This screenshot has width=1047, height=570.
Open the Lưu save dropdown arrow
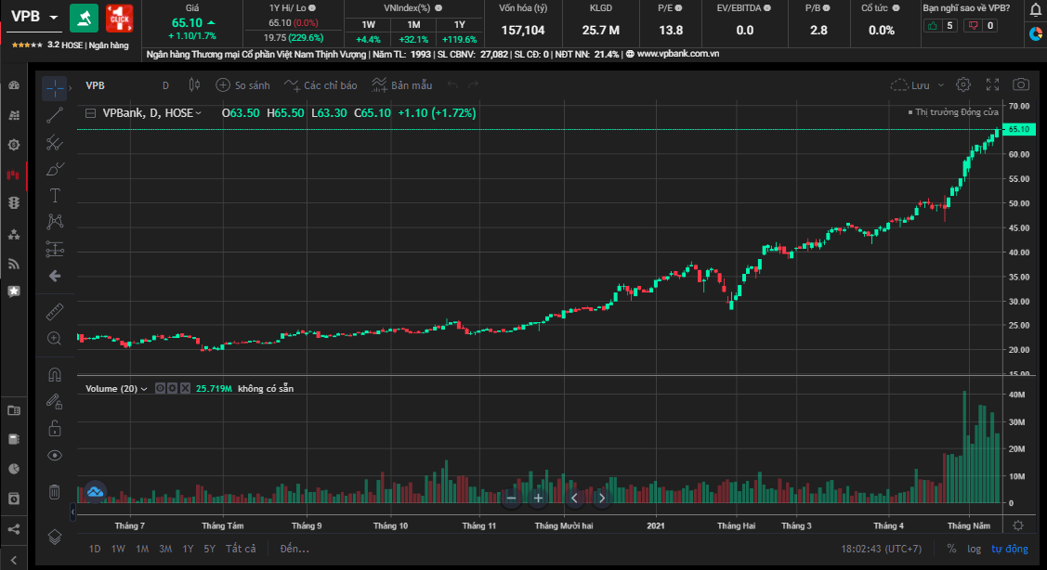tap(941, 85)
